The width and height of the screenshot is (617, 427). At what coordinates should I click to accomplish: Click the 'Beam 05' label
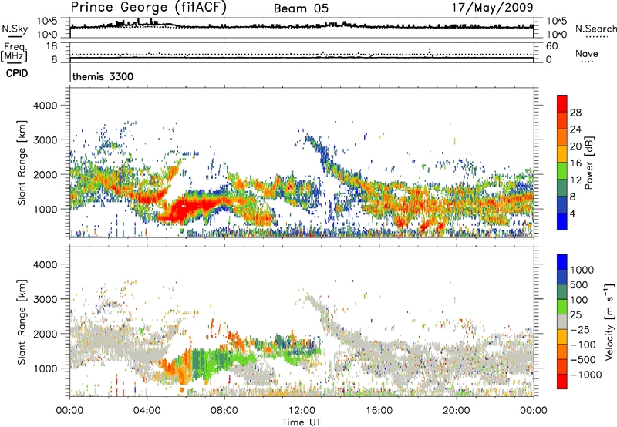click(x=301, y=8)
